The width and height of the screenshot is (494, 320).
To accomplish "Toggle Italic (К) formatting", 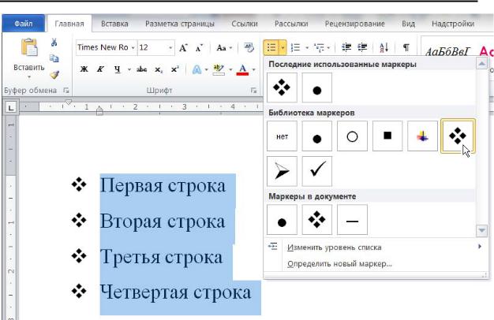I will click(x=100, y=69).
